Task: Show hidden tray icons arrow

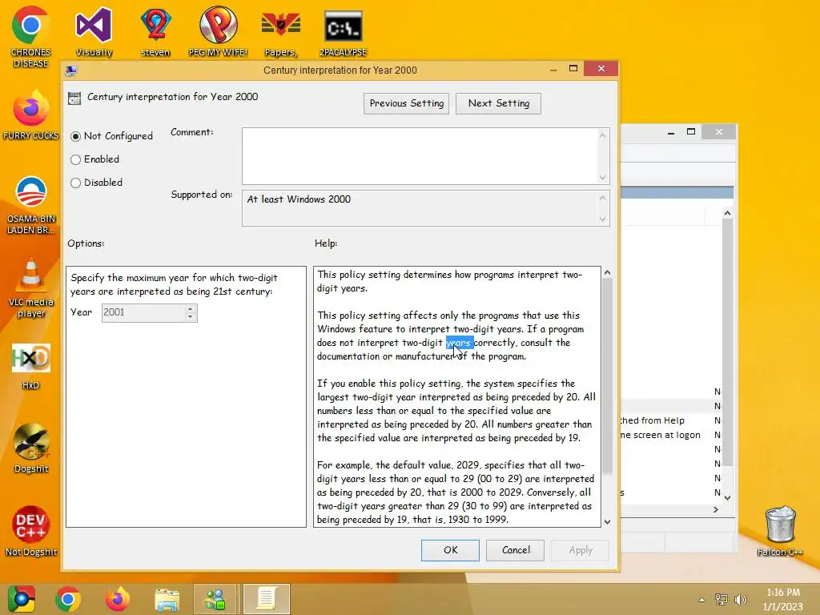Action: [701, 600]
